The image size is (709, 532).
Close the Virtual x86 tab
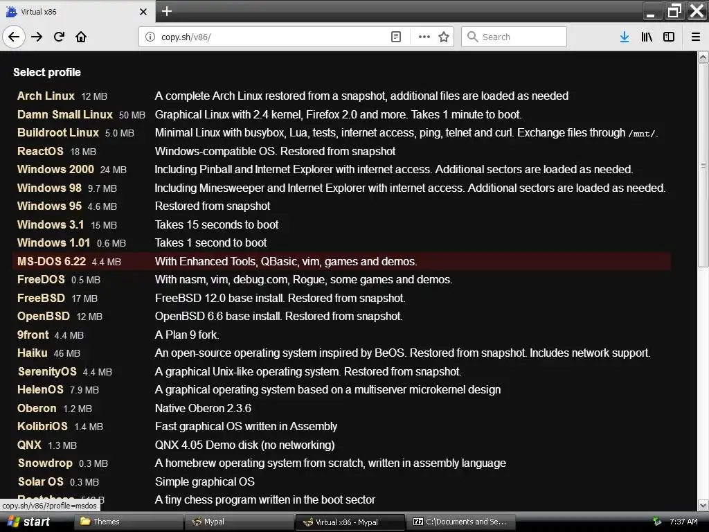[x=143, y=12]
